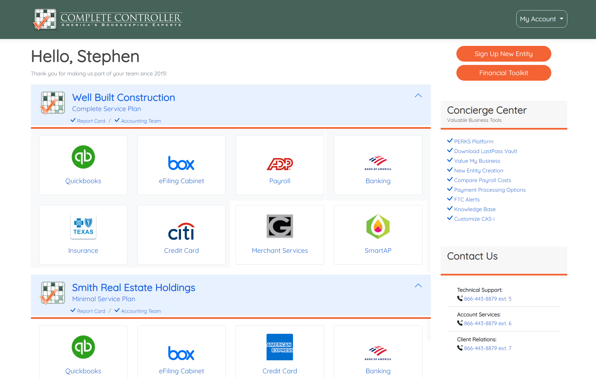
Task: Open the New Entity Creation link
Action: click(478, 170)
